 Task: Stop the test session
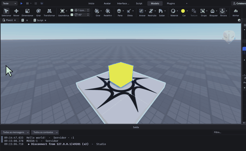[36, 3]
